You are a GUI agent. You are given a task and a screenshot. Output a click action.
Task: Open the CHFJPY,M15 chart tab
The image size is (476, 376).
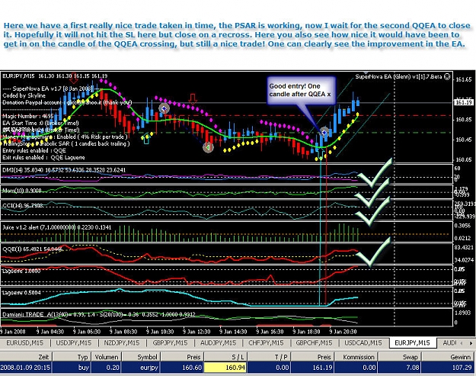[x=266, y=343]
